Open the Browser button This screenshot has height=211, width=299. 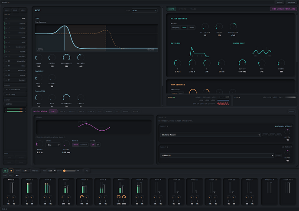291,3
